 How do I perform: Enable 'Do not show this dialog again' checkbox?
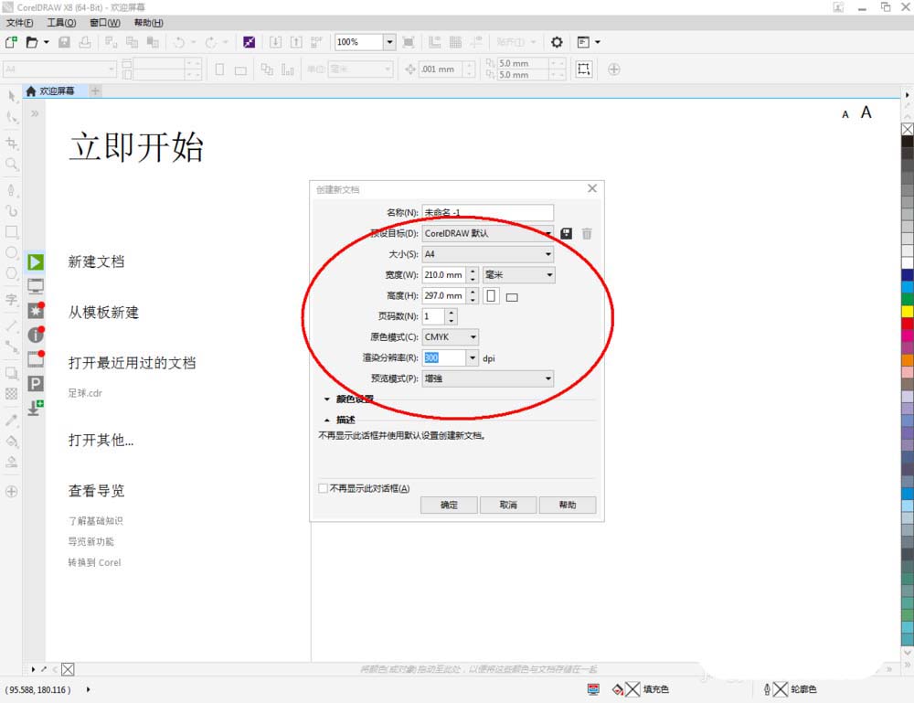pos(323,488)
